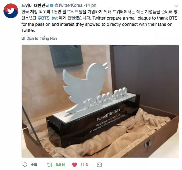Click the 11 N likes count
This screenshot has height=170, width=182.
(84, 165)
